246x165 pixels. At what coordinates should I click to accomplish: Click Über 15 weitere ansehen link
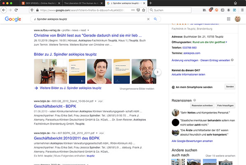point(220,156)
